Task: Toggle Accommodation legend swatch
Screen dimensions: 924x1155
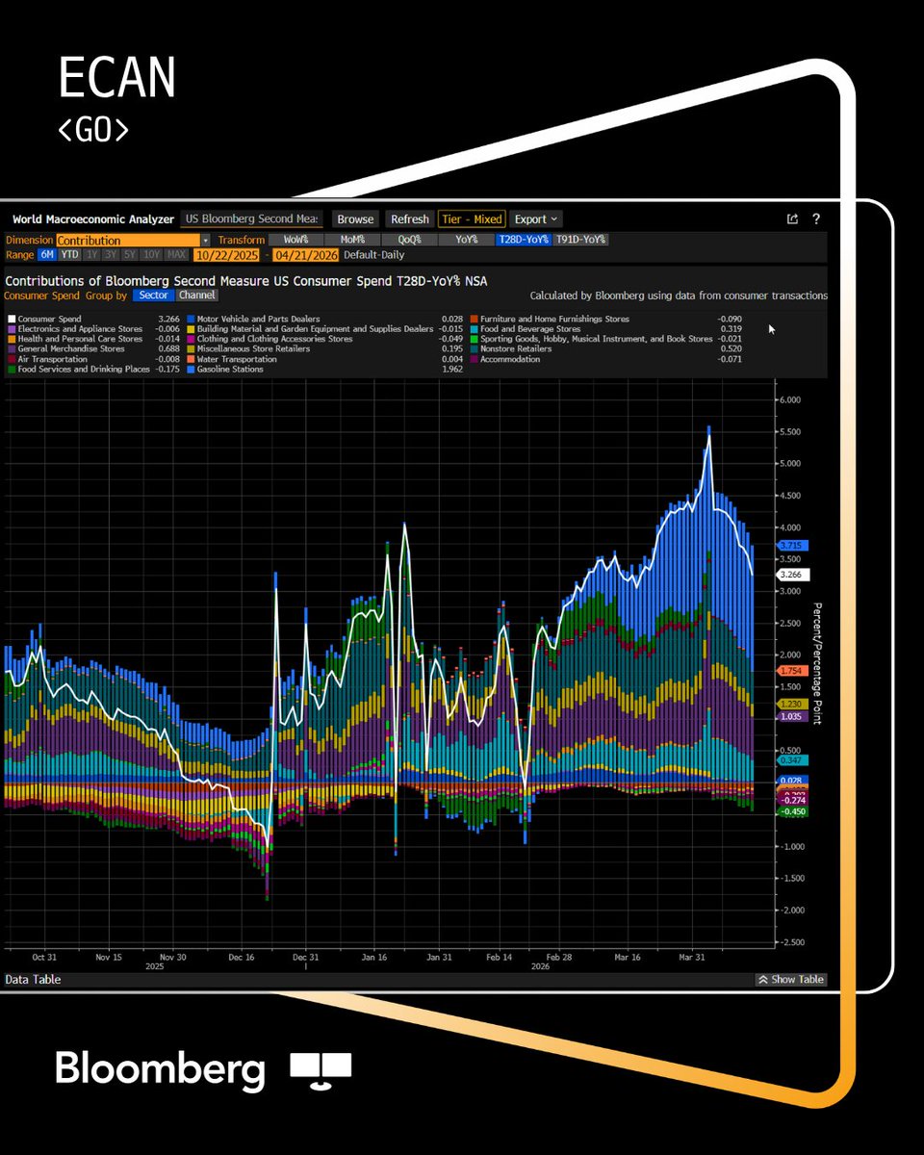Action: click(x=474, y=359)
